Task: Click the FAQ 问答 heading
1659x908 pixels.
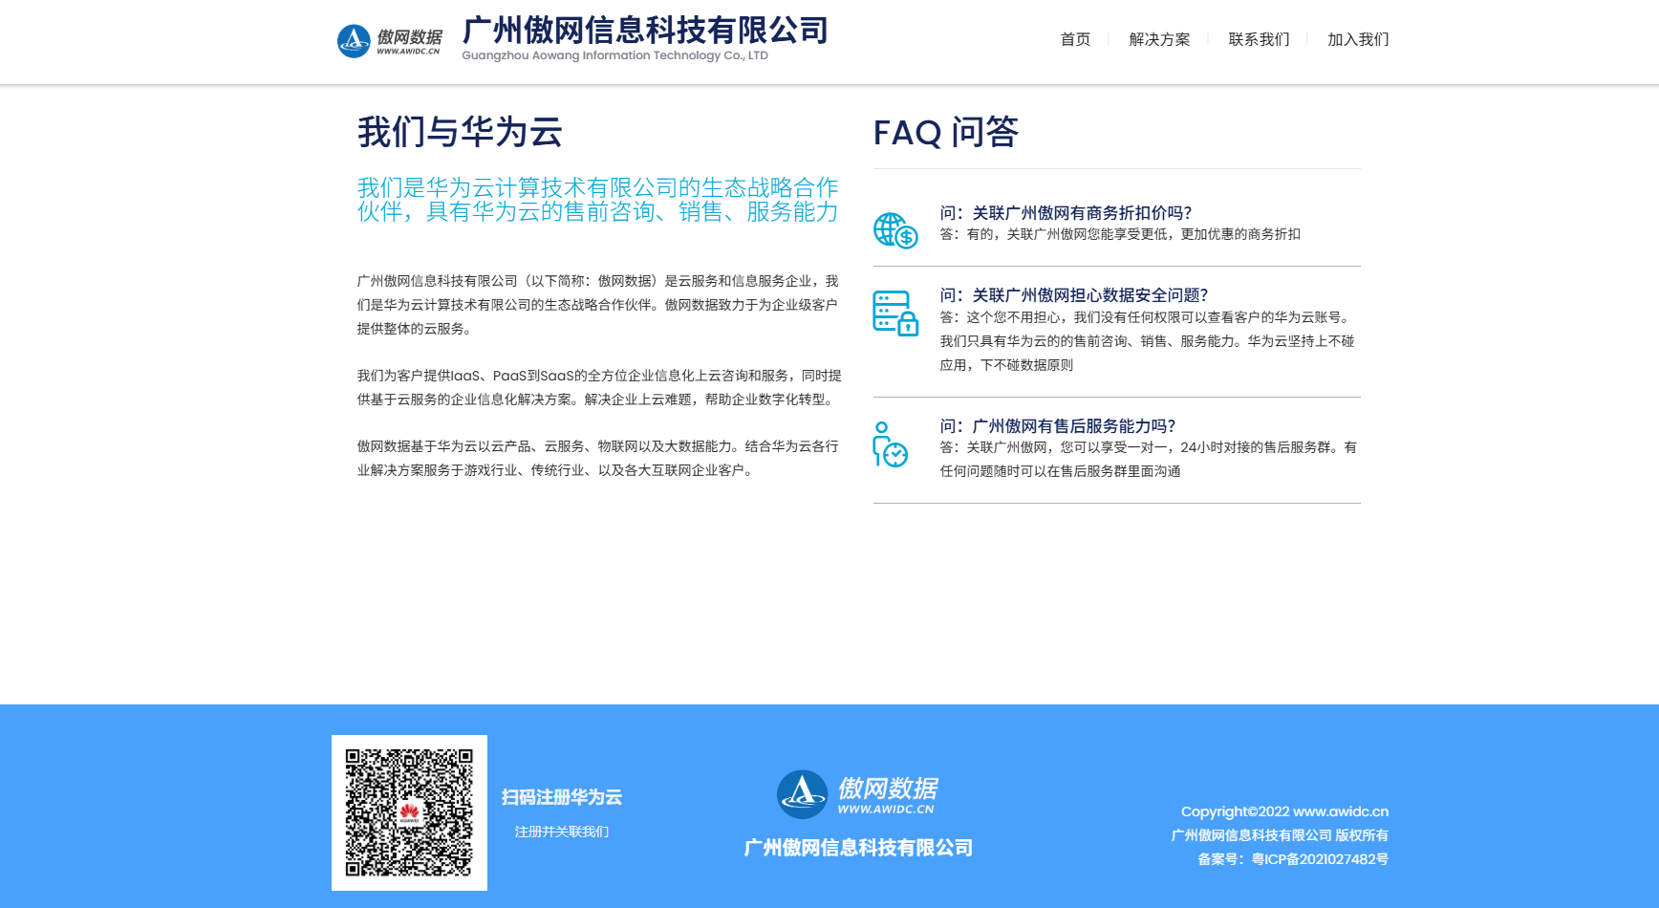Action: 945,132
